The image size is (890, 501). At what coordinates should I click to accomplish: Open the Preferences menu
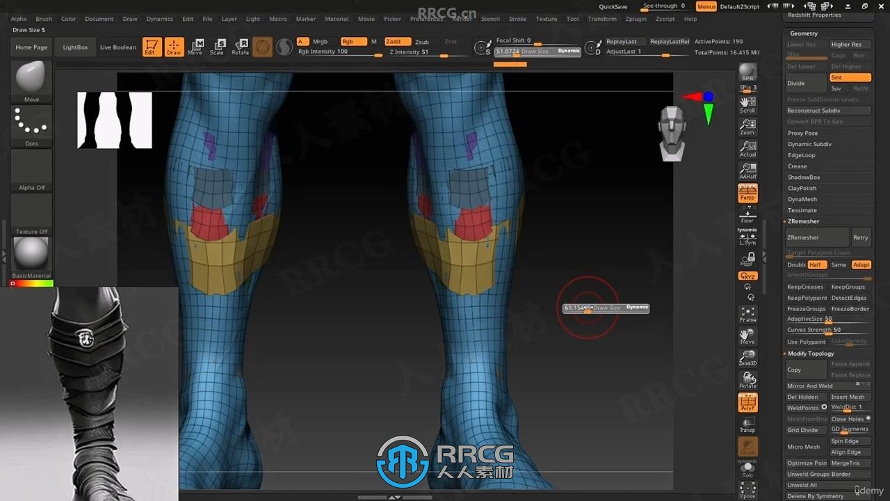point(427,19)
